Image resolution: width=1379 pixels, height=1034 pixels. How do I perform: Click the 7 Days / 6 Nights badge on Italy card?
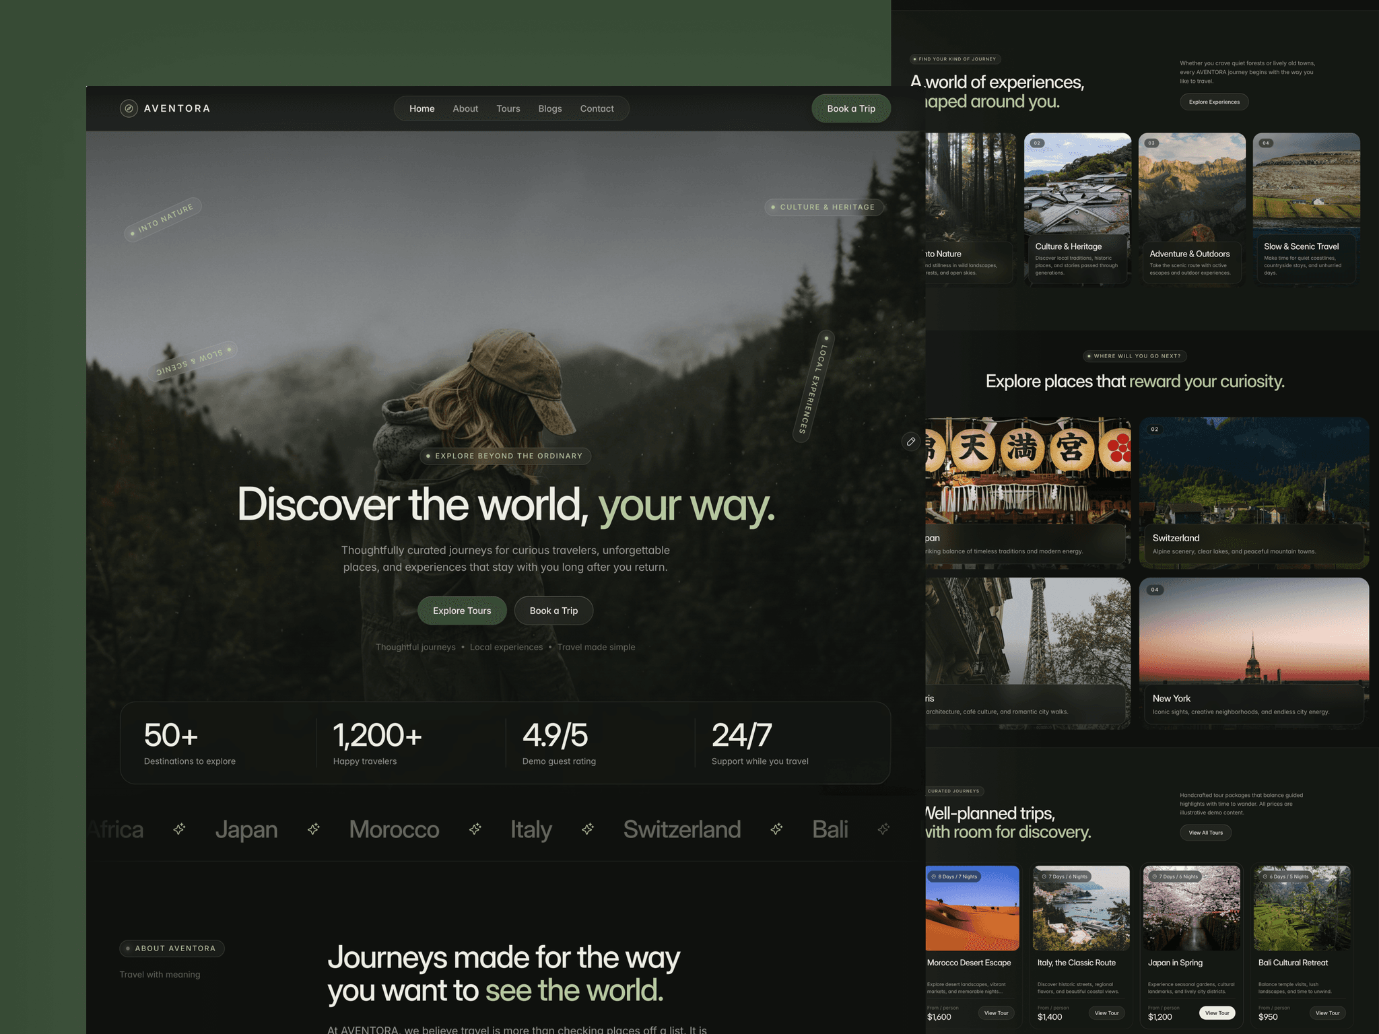[x=1065, y=876]
